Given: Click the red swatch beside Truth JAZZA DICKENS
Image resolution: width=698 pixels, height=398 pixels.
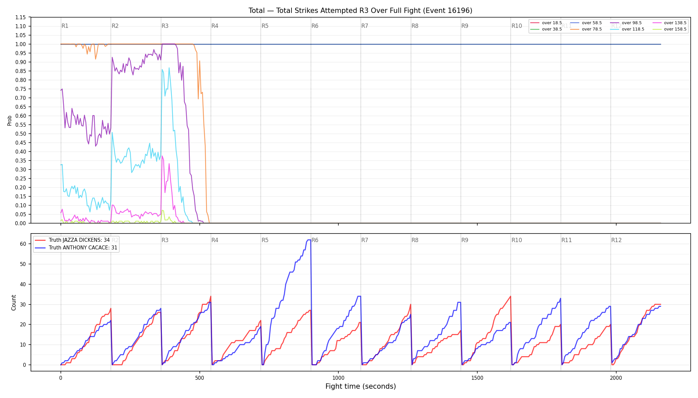Looking at the screenshot, I should [40, 240].
